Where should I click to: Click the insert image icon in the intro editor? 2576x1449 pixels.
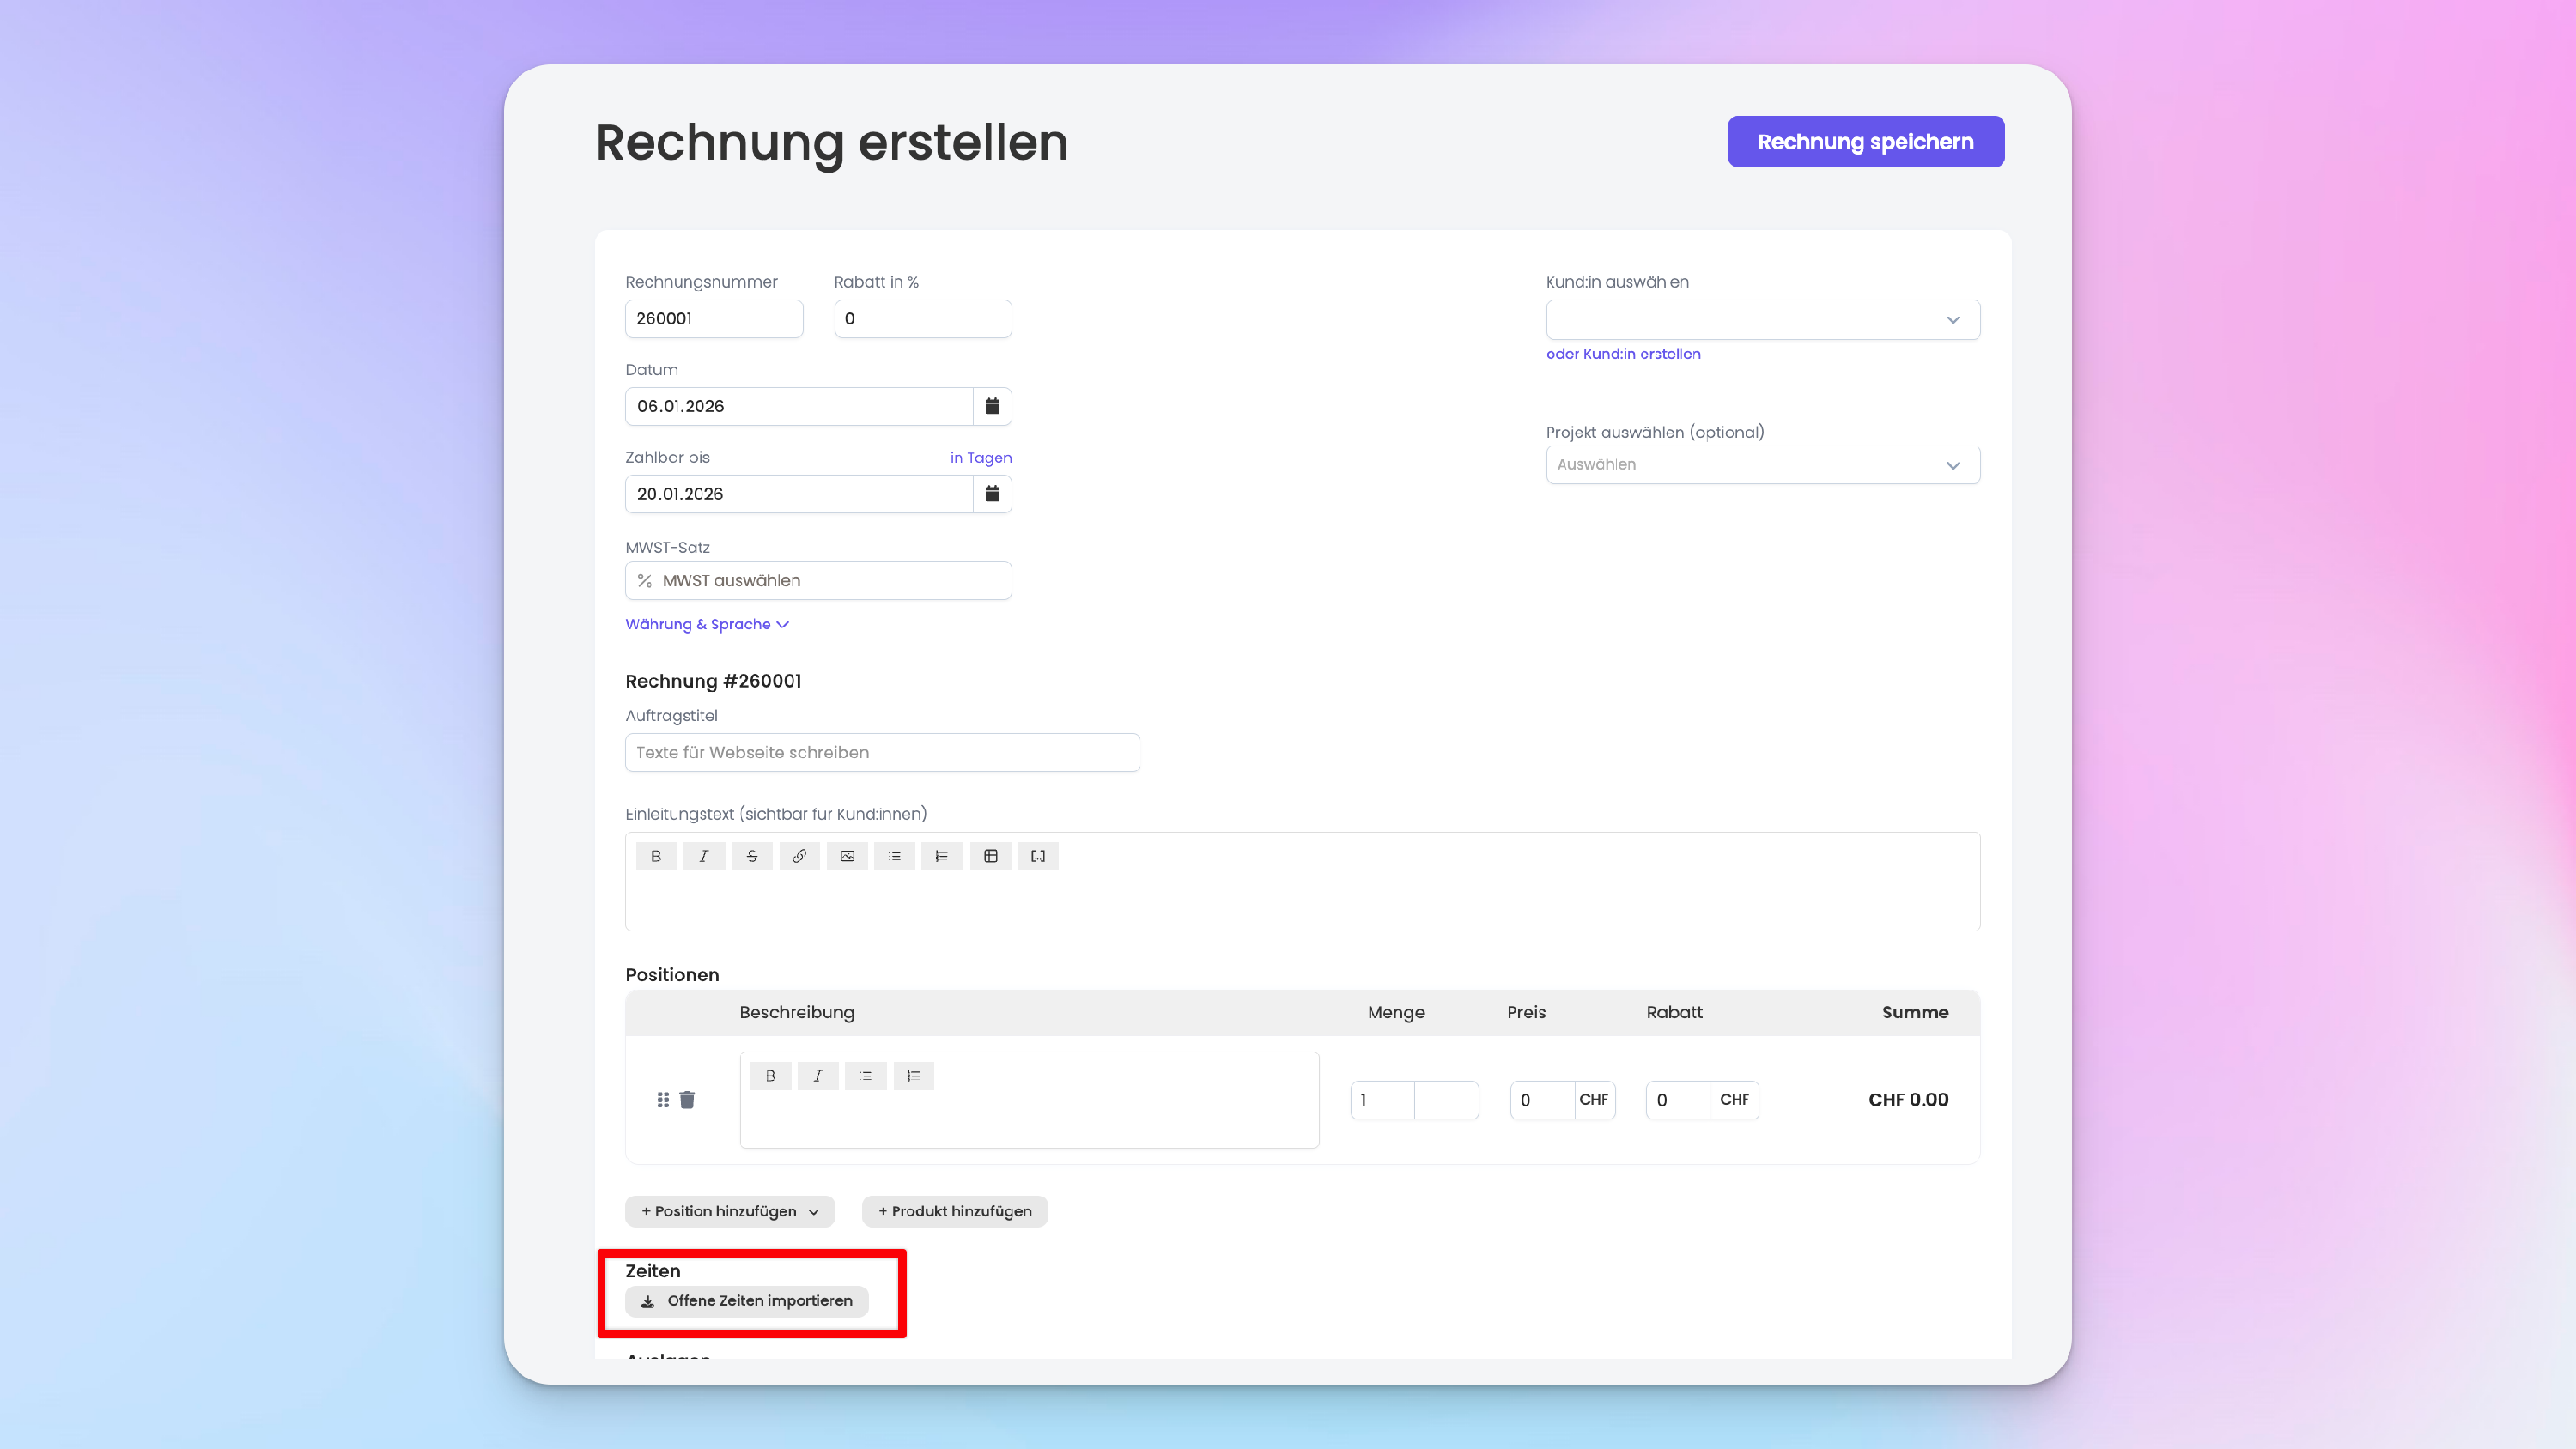pos(847,856)
